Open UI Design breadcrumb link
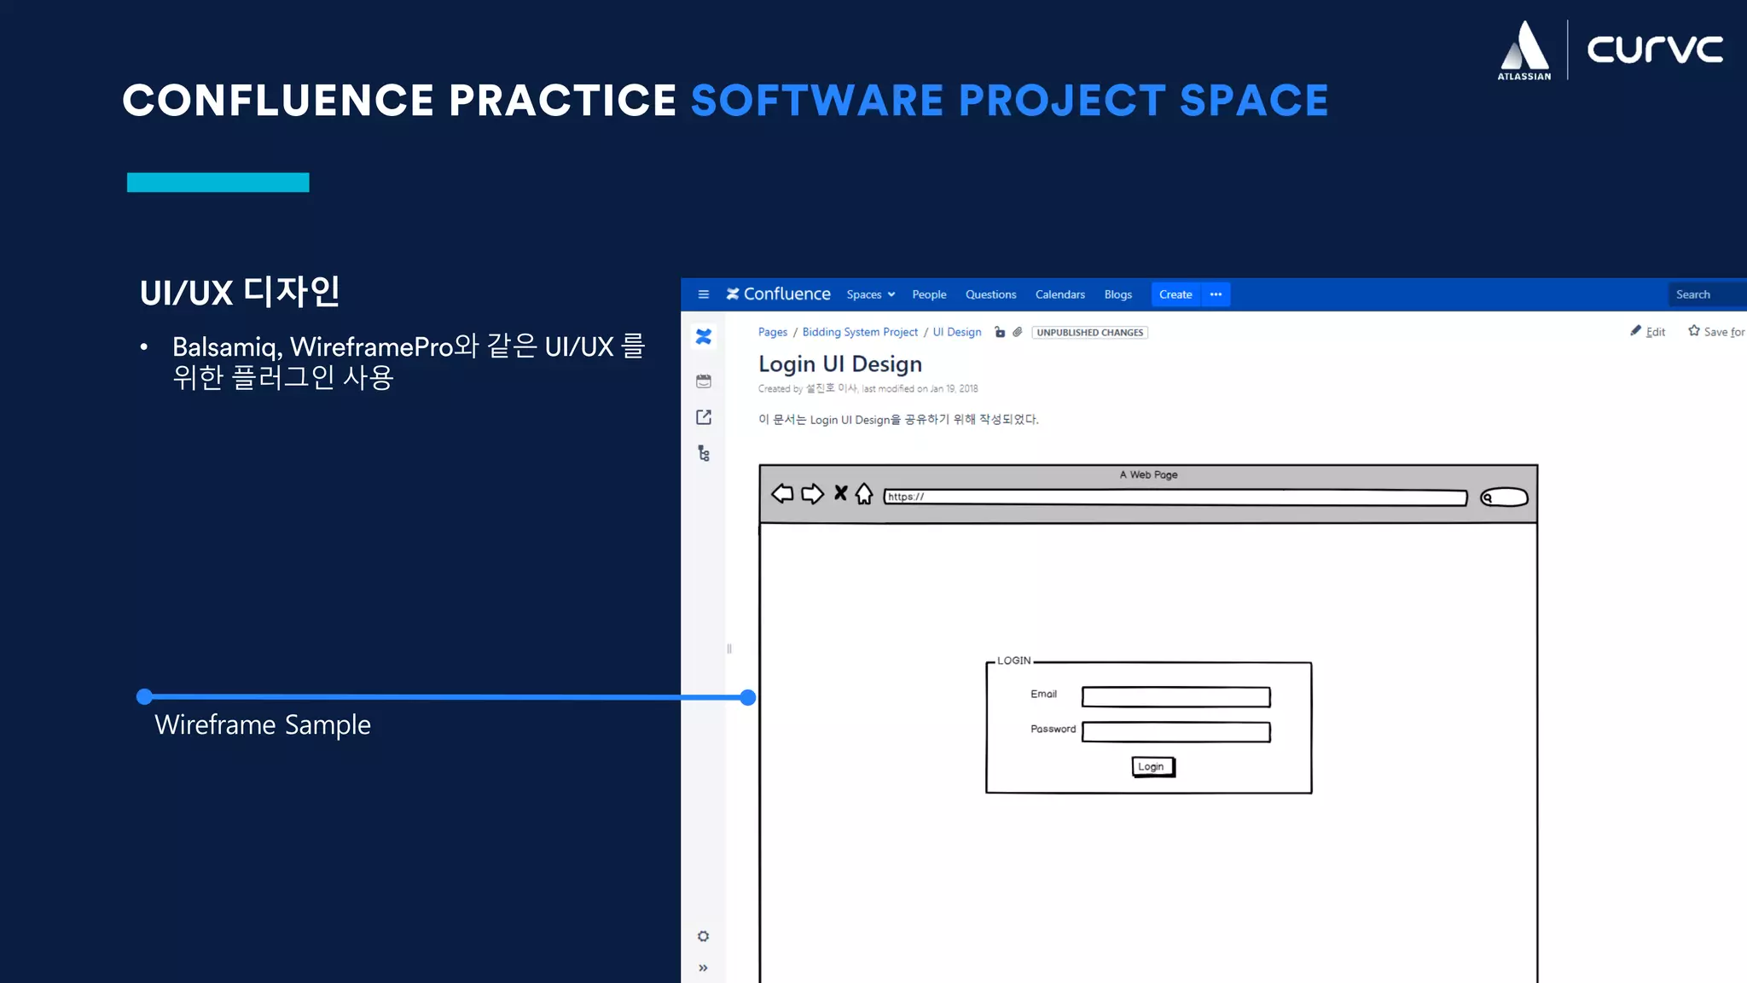Image resolution: width=1747 pixels, height=983 pixels. coord(957,332)
